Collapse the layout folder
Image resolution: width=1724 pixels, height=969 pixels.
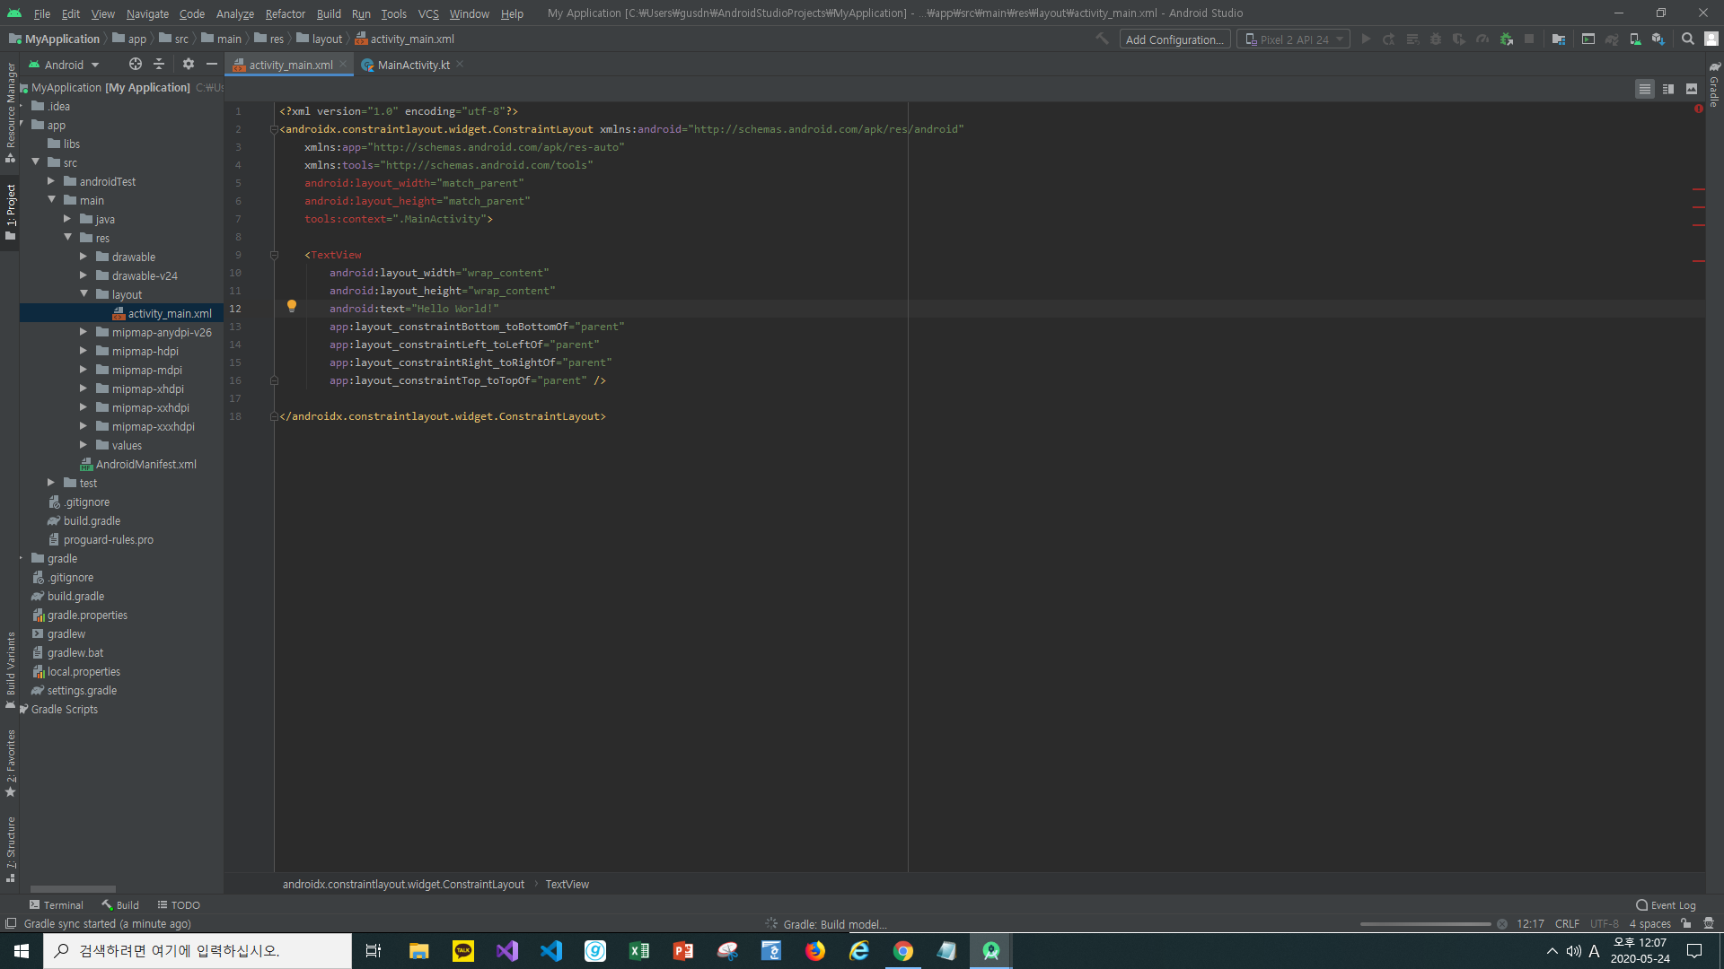84,294
